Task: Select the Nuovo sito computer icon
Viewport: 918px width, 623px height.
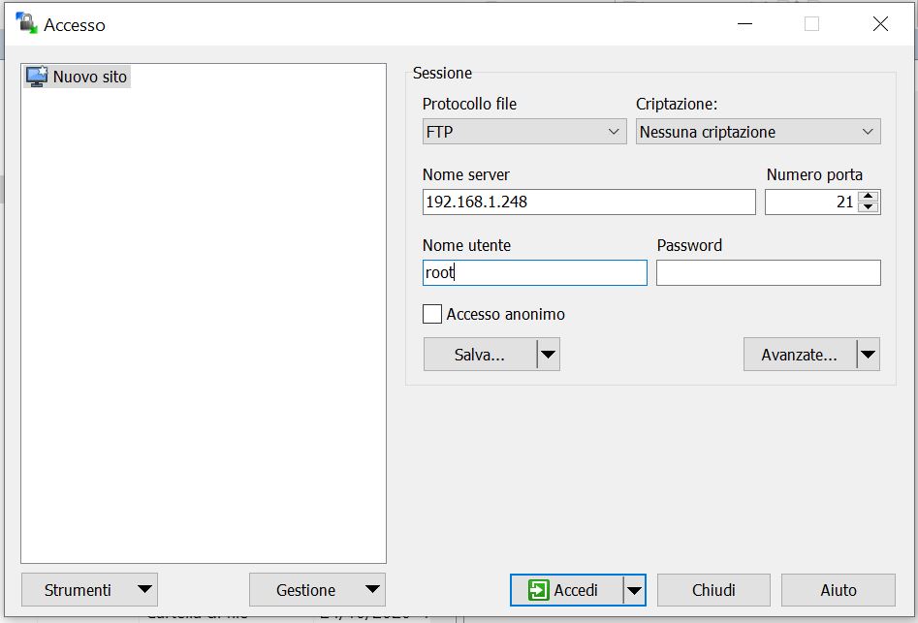Action: (37, 77)
